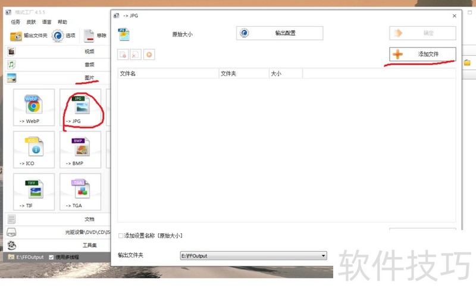This screenshot has width=476, height=301.
Task: Click the 输出配置 output settings button
Action: [x=280, y=33]
